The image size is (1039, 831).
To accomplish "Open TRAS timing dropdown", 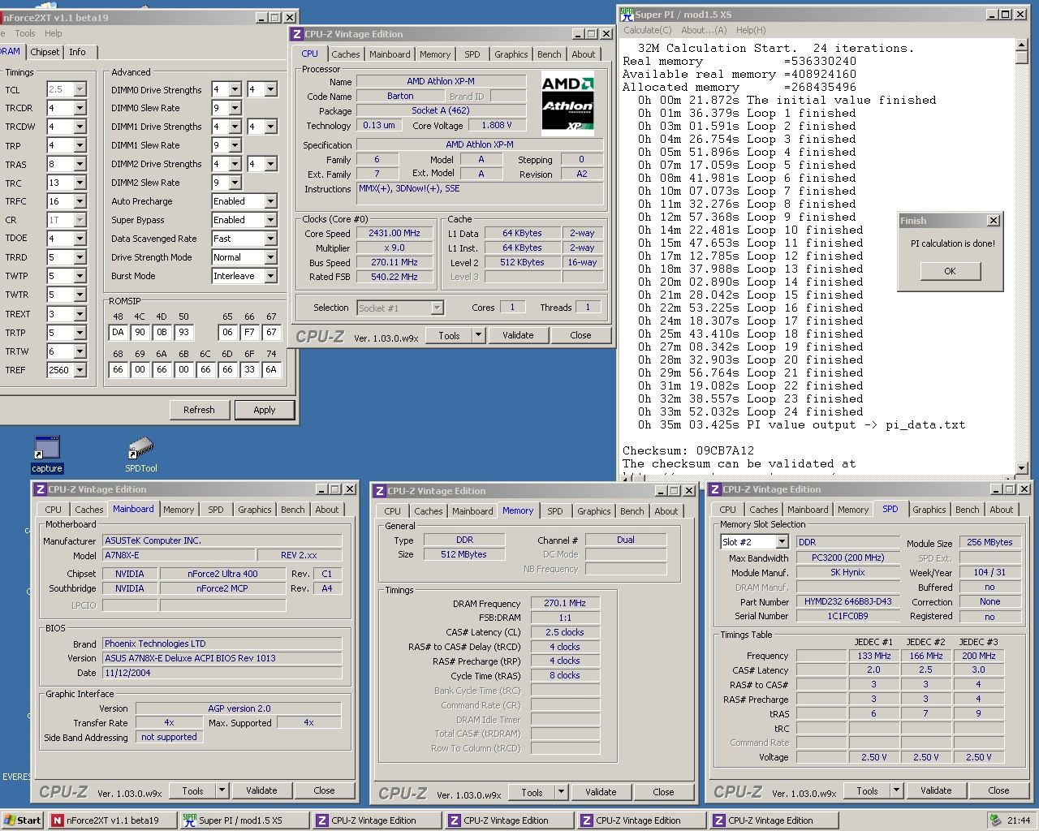I will coord(80,164).
